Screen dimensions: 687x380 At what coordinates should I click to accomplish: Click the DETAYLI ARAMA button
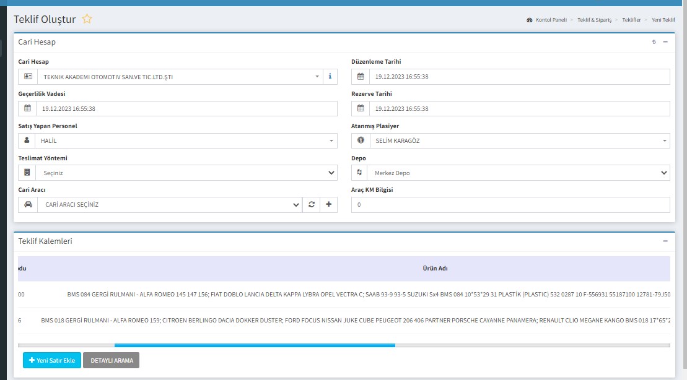click(112, 360)
